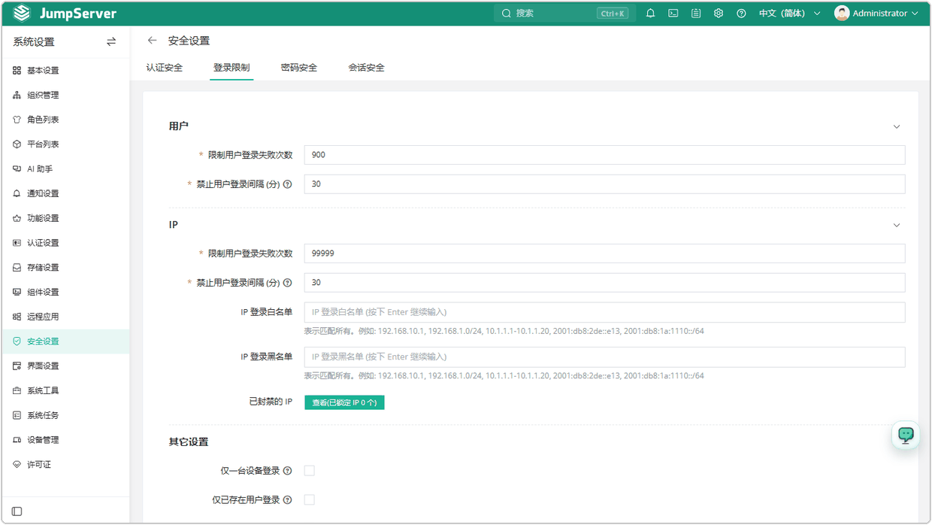Viewport: 932px width, 525px height.
Task: Open the notifications bell icon
Action: point(651,14)
